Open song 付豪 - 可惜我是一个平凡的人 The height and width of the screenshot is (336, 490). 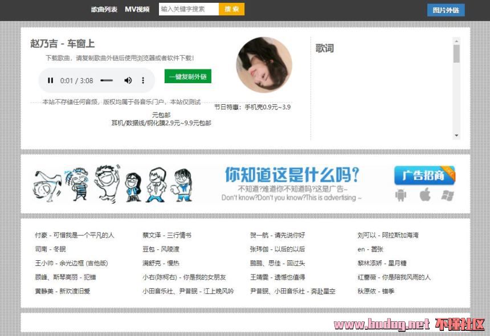[75, 235]
